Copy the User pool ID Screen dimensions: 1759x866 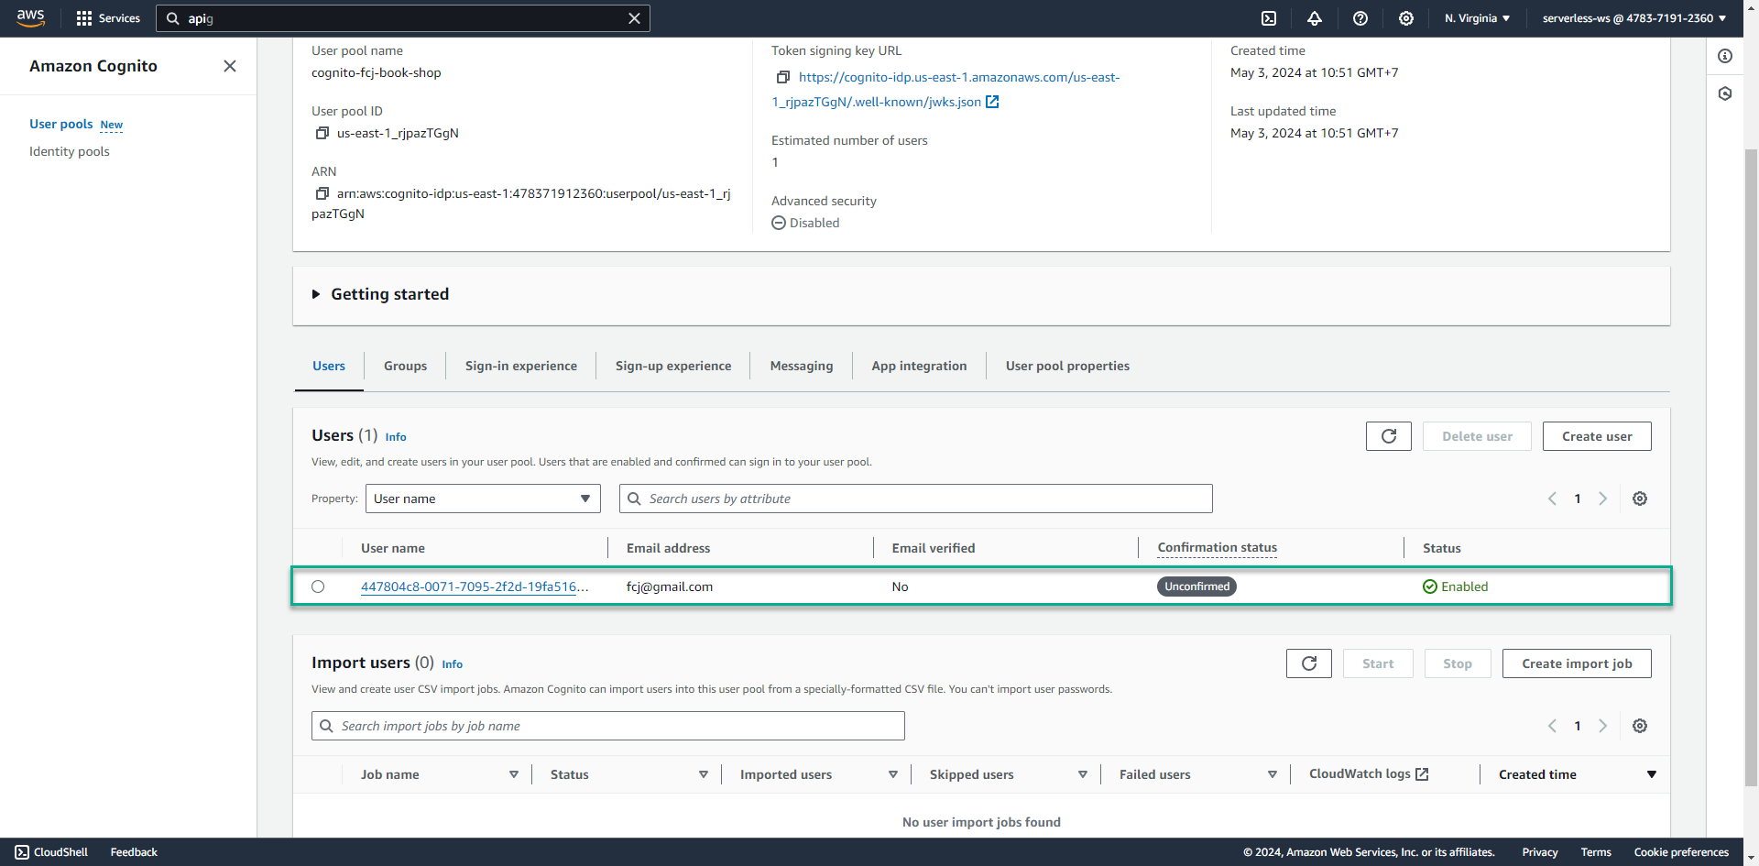322,133
